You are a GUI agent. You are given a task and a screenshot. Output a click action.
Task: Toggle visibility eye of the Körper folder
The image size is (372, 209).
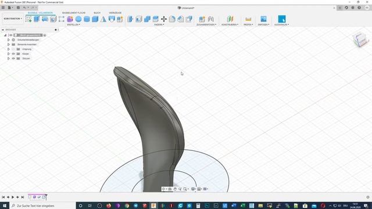pyautogui.click(x=13, y=54)
